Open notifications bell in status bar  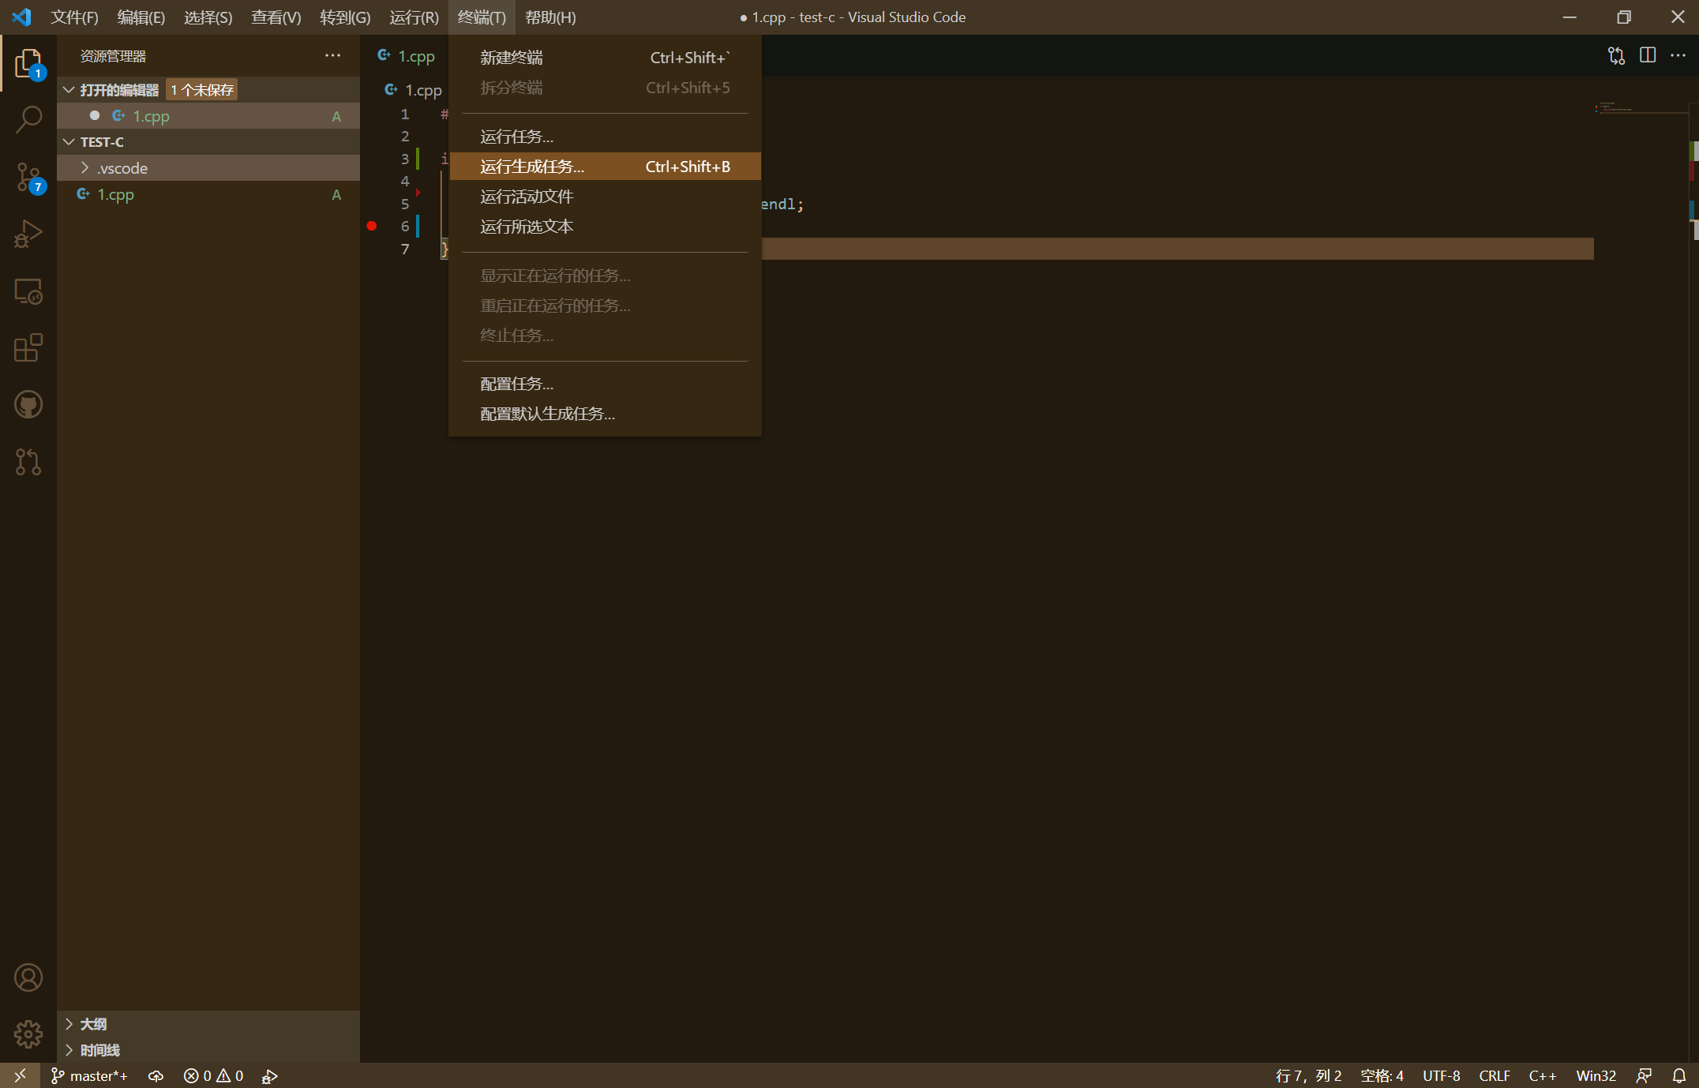click(x=1679, y=1075)
